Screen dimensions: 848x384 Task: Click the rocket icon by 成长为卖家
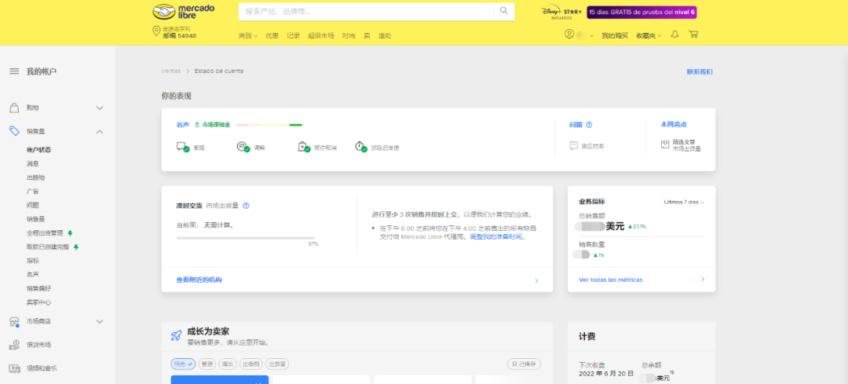point(177,335)
